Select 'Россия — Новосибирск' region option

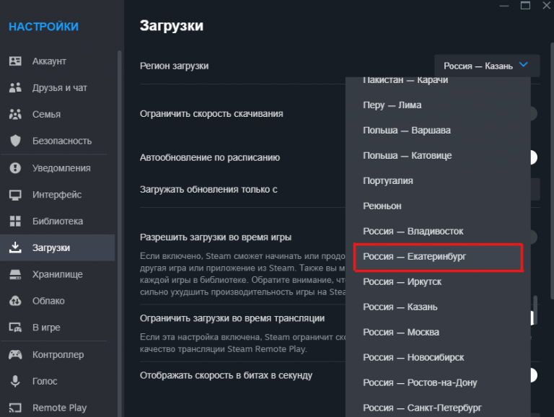(413, 358)
